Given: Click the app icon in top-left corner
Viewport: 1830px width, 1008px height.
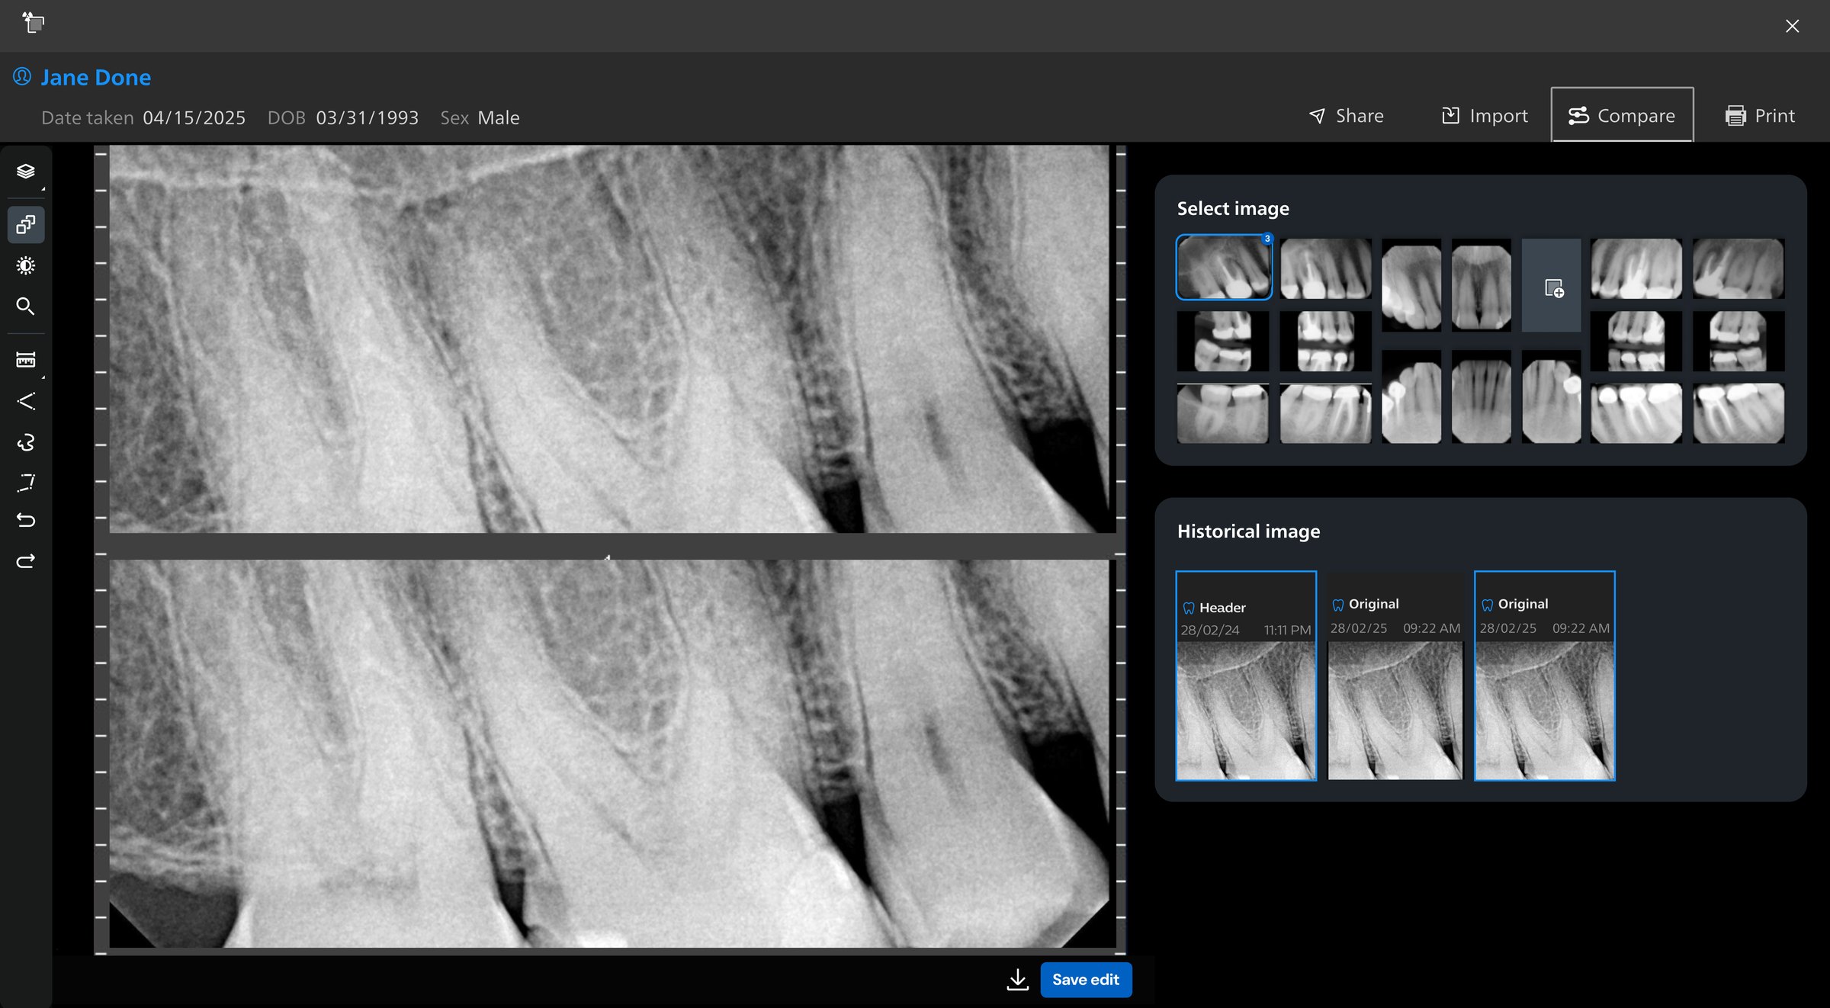Looking at the screenshot, I should [x=33, y=22].
